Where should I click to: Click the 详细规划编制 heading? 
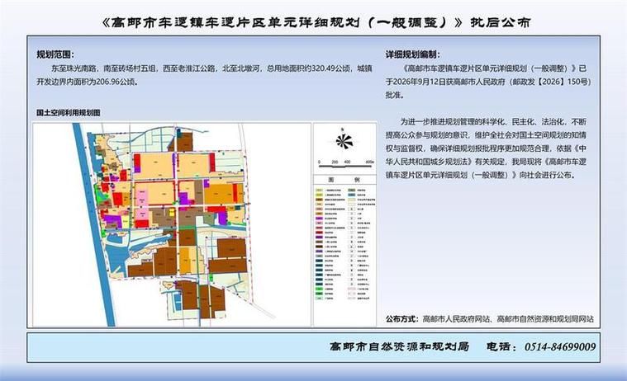413,54
